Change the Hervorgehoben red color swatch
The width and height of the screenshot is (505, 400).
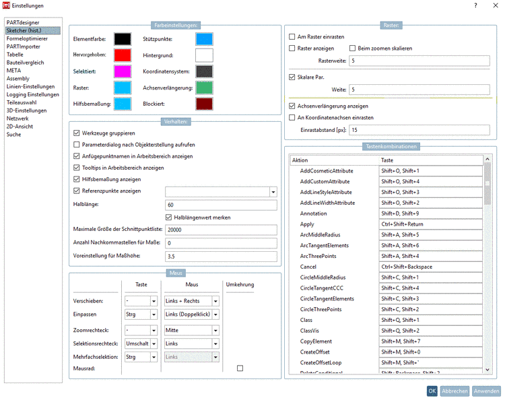click(123, 55)
